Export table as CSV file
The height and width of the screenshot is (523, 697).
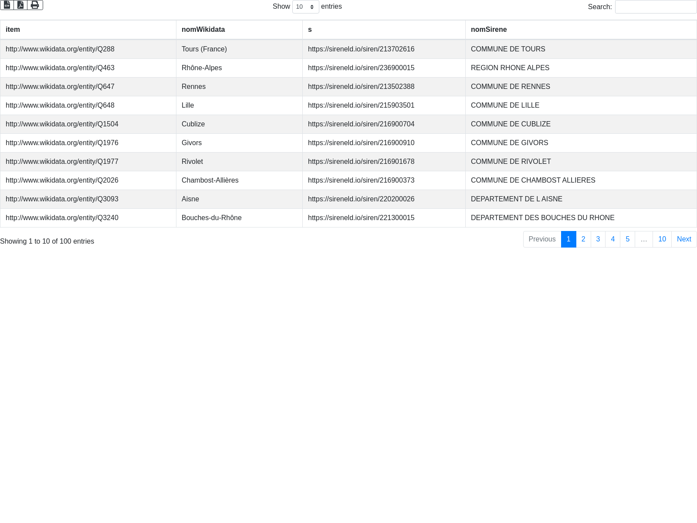pos(7,5)
